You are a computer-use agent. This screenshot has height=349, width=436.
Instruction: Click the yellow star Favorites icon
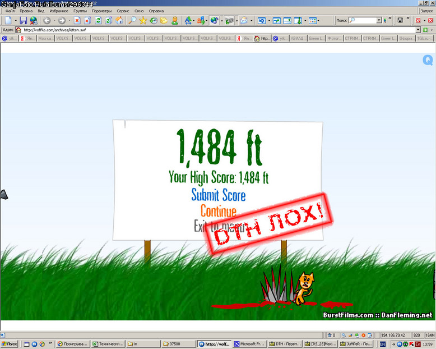point(143,21)
